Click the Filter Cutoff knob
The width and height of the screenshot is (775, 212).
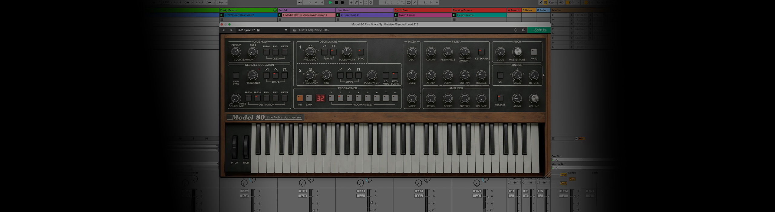(x=431, y=52)
